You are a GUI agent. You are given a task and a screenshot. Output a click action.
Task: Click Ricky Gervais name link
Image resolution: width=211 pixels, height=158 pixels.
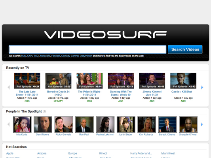(63, 135)
